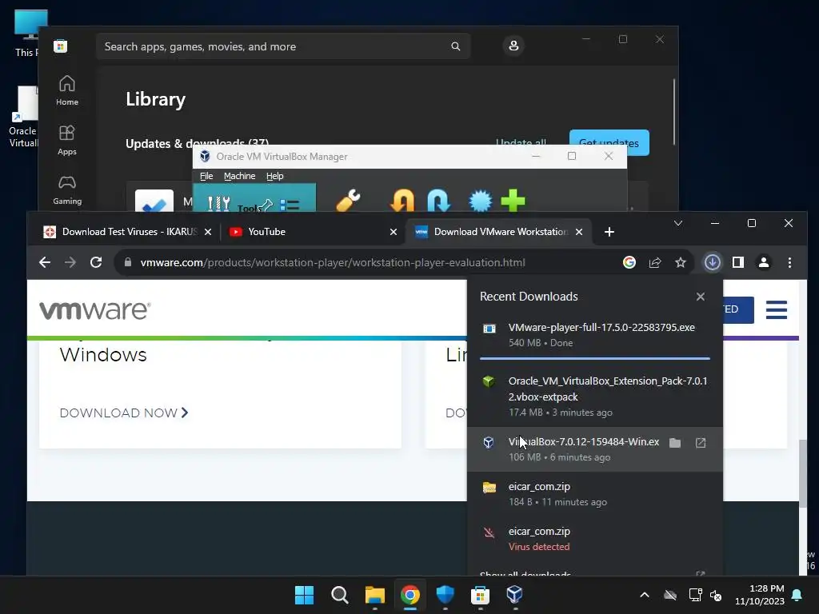Screen dimensions: 819x614
Task: Open a new Chrome tab
Action: tap(609, 232)
